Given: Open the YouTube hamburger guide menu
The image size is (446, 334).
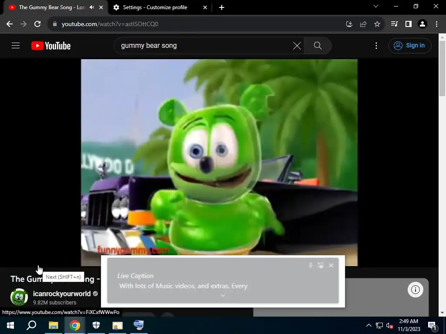Looking at the screenshot, I should pos(16,45).
